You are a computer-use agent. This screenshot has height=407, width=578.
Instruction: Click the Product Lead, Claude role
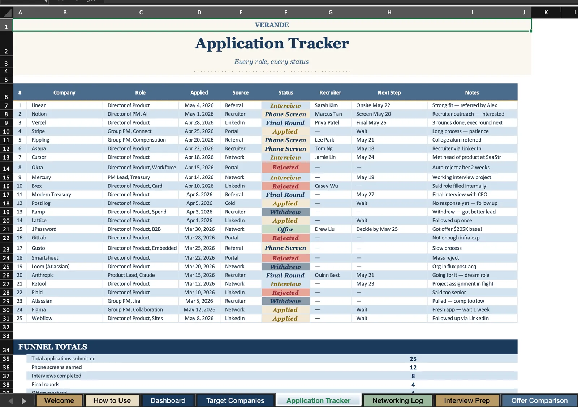coord(141,275)
